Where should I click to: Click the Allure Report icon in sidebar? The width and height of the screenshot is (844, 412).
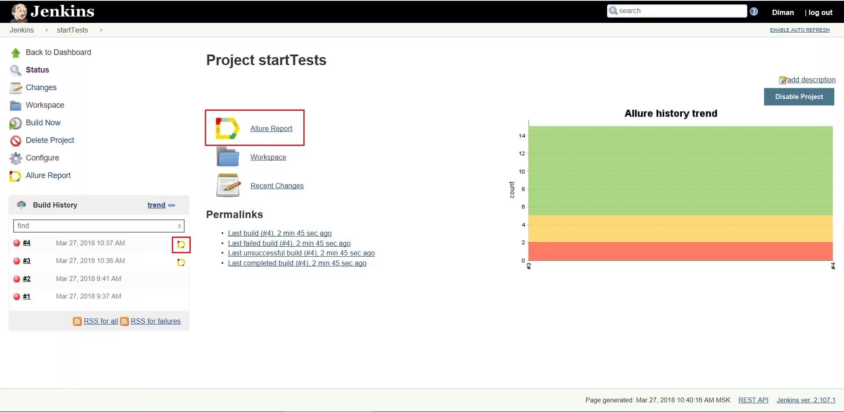coord(15,176)
